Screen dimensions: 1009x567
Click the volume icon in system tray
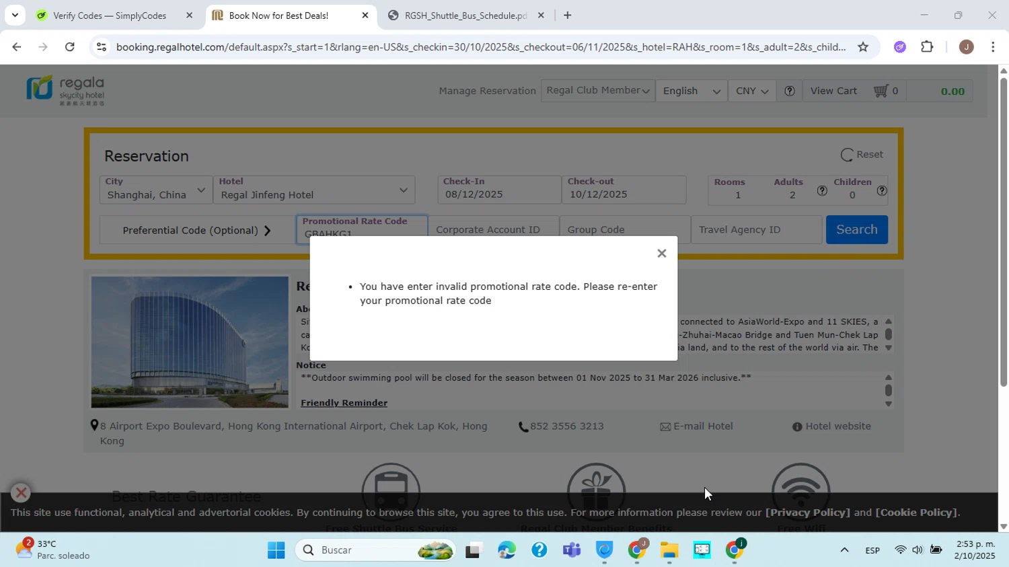[918, 550]
